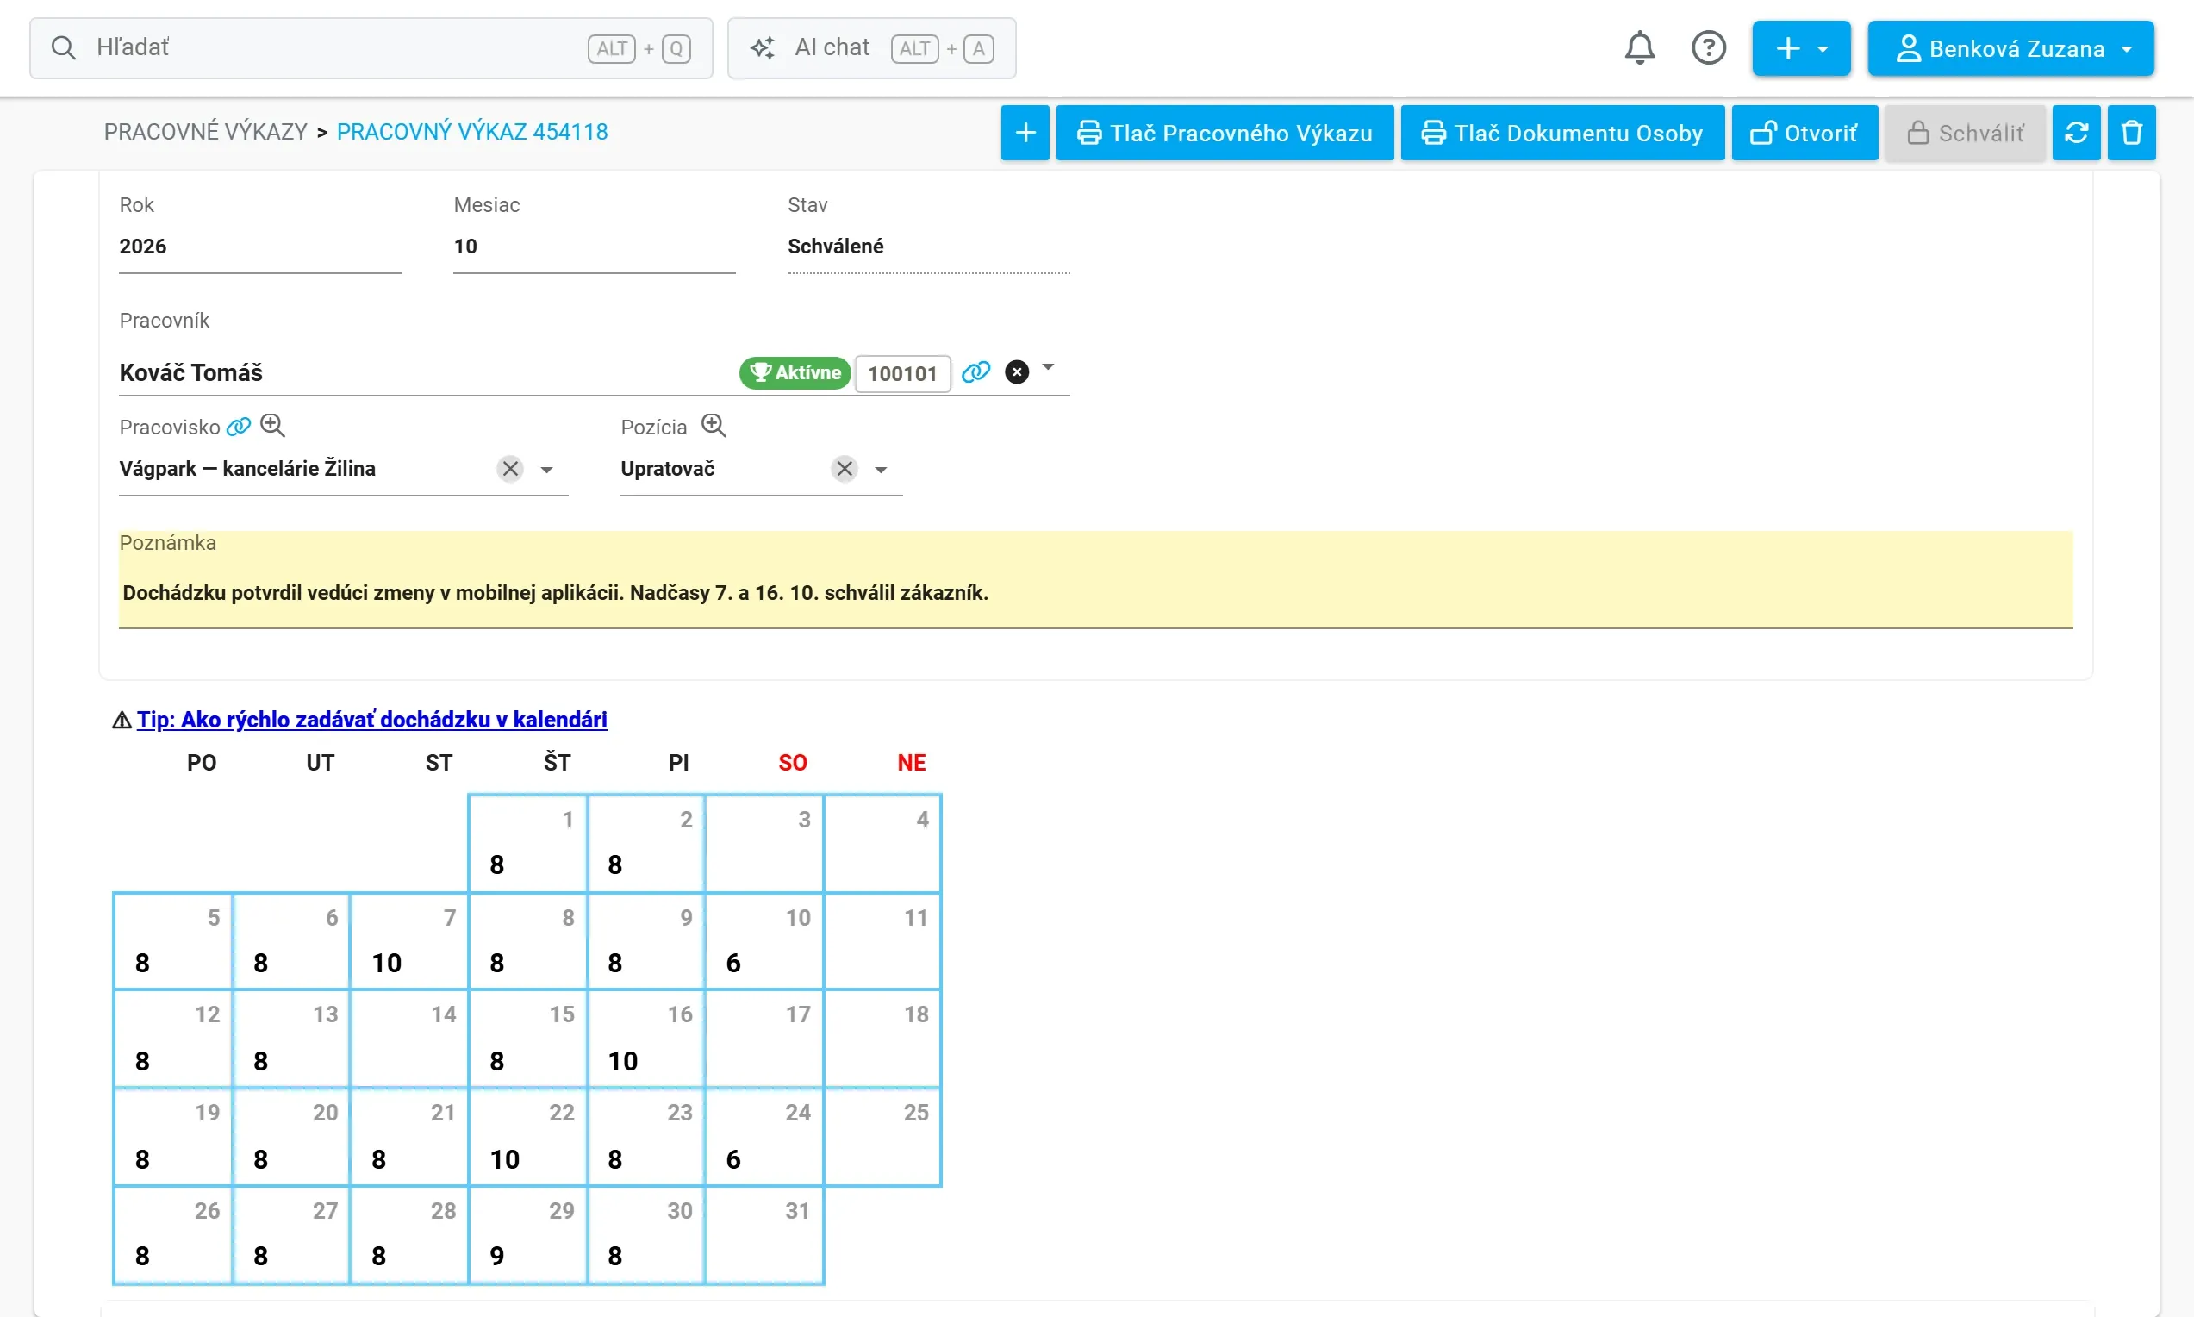The width and height of the screenshot is (2194, 1317).
Task: Search for a position with magnifier icon
Action: tap(714, 426)
